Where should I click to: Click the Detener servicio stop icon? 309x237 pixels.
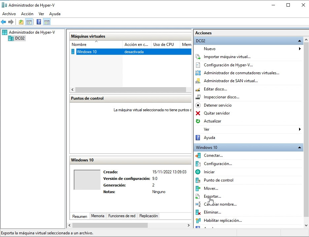(x=198, y=105)
